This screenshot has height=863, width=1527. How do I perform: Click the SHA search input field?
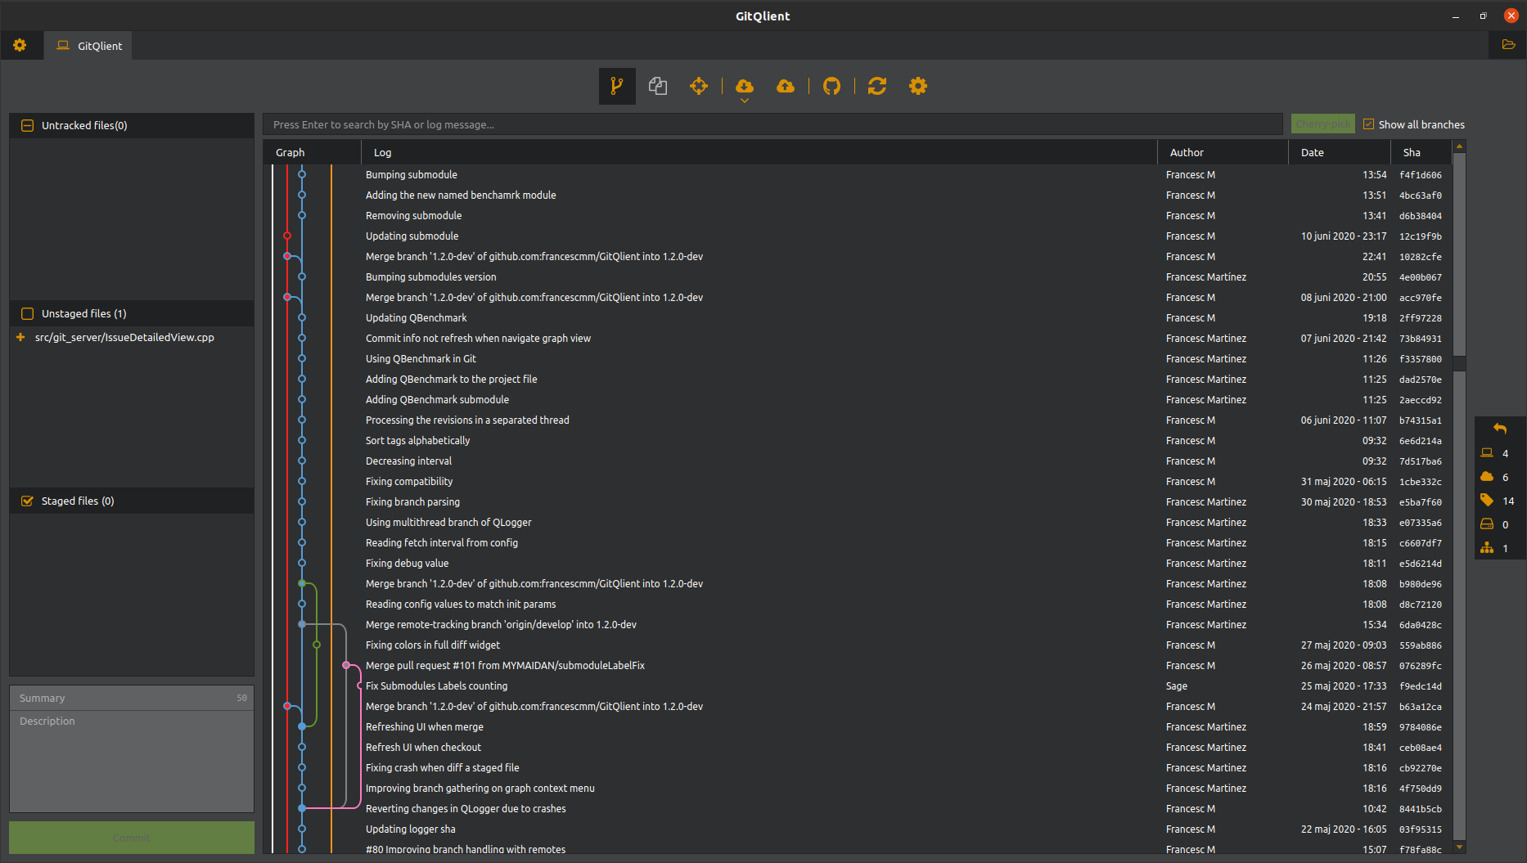(x=773, y=124)
